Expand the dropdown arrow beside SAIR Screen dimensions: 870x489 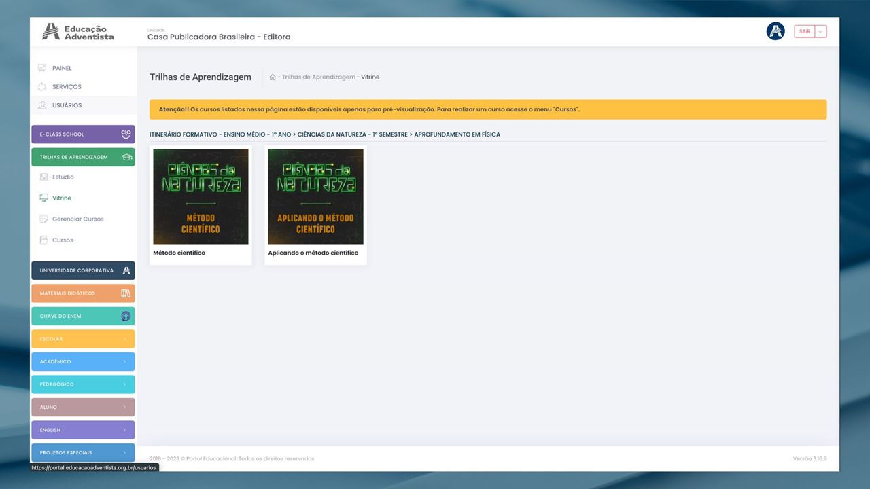pyautogui.click(x=821, y=31)
